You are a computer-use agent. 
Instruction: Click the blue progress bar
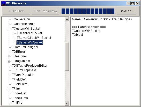click(x=88, y=11)
